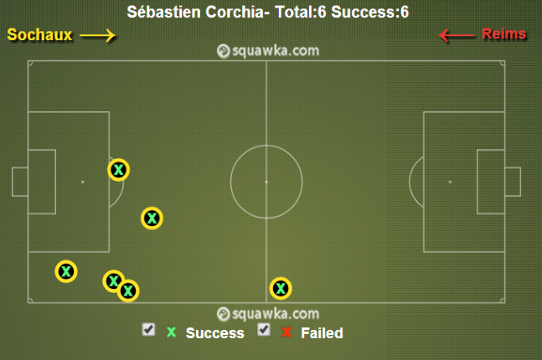
Task: Click the Failed legend label
Action: (323, 333)
